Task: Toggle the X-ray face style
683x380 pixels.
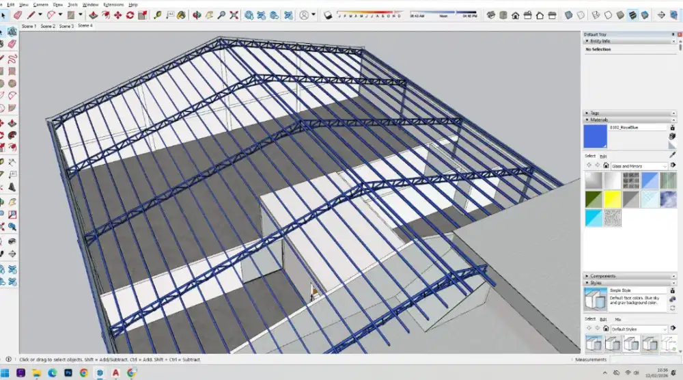Action: 570,14
